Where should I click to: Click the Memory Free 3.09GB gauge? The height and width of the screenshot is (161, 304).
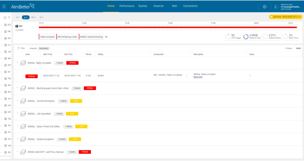[x=252, y=36]
